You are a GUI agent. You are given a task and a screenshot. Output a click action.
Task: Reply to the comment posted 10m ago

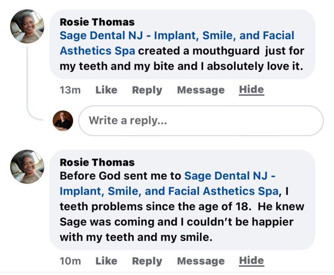147,261
